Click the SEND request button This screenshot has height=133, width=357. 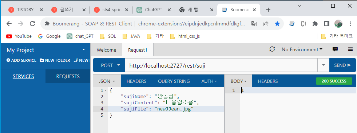[342, 65]
